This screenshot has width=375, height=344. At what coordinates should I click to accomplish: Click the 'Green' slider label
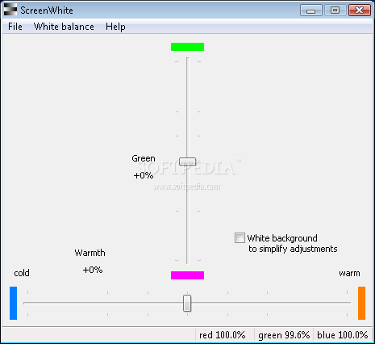144,158
